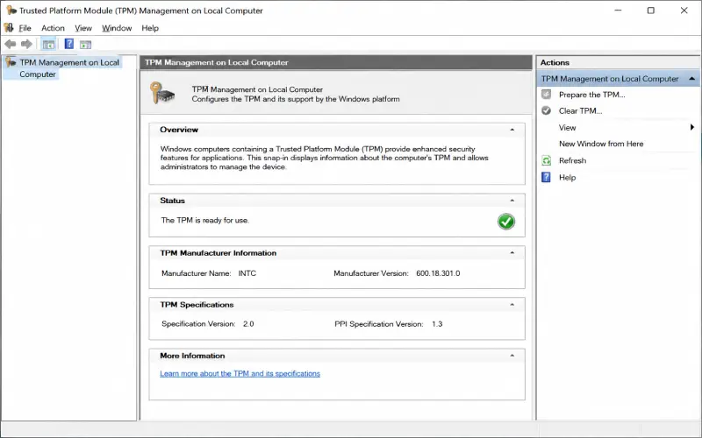Image resolution: width=702 pixels, height=438 pixels.
Task: Click the blue Help toolbar icon
Action: (69, 44)
